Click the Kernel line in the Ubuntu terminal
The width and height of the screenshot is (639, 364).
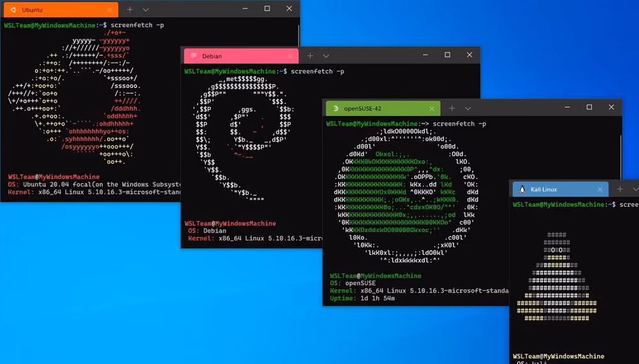94,193
